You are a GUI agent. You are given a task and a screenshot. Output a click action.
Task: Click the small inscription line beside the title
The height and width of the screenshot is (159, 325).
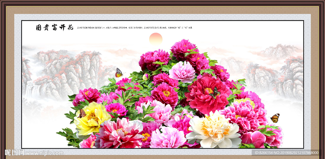(135, 28)
